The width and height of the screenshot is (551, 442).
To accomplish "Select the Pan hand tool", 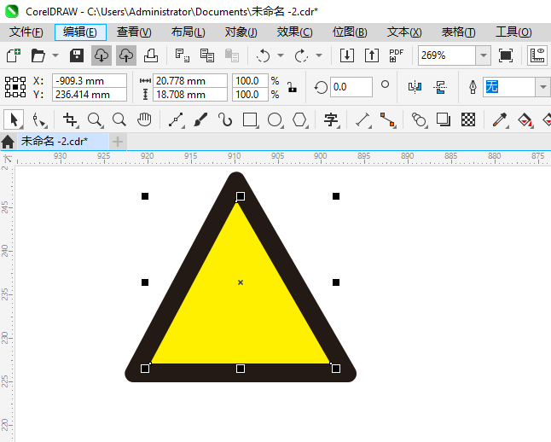I will coord(144,120).
